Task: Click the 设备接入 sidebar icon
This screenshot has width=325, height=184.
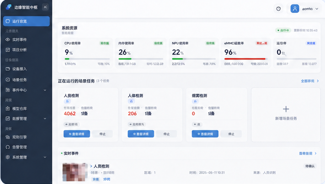Action: [x=8, y=69]
